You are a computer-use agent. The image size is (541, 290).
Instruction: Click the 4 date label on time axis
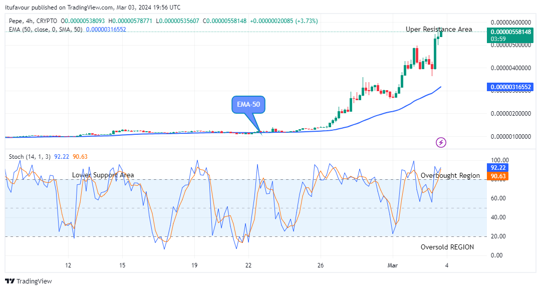pyautogui.click(x=447, y=265)
